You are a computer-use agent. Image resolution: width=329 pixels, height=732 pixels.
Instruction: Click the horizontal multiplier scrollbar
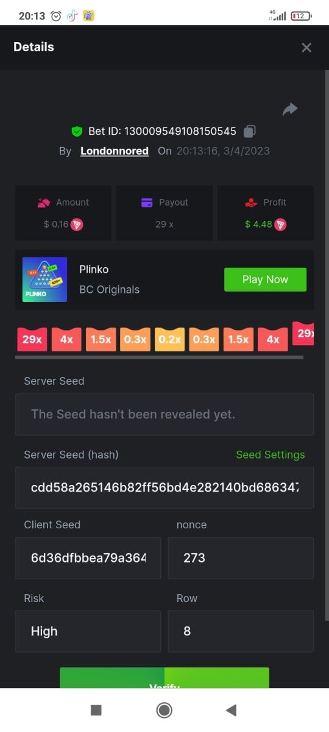[x=160, y=357]
